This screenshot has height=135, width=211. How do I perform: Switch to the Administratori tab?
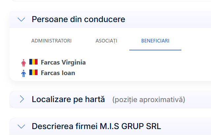[51, 41]
